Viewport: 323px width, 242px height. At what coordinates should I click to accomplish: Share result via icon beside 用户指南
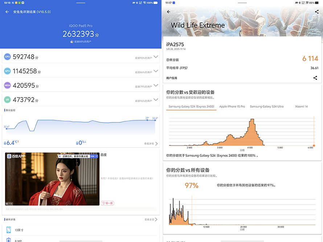coord(315,78)
